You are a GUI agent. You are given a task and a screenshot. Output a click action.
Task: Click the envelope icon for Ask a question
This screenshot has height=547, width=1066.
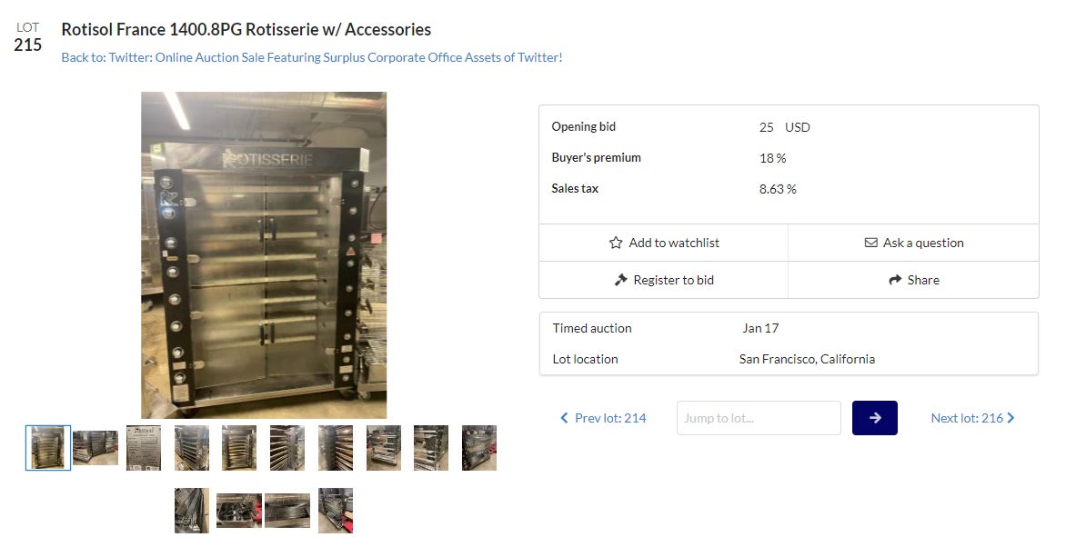(x=870, y=243)
